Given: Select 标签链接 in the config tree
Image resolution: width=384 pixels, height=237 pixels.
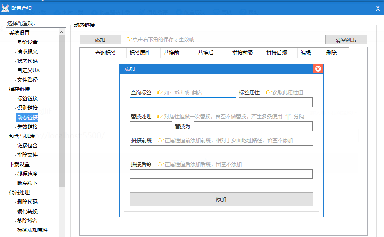Looking at the screenshot, I should pyautogui.click(x=27, y=99).
